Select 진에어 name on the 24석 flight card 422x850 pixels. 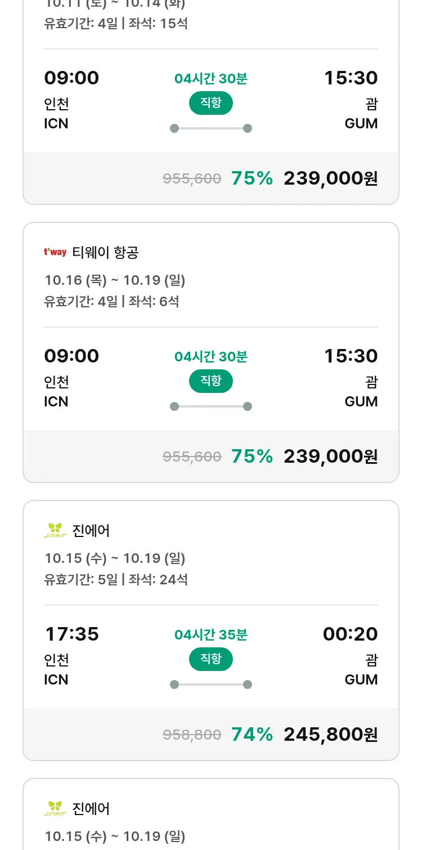pos(91,530)
